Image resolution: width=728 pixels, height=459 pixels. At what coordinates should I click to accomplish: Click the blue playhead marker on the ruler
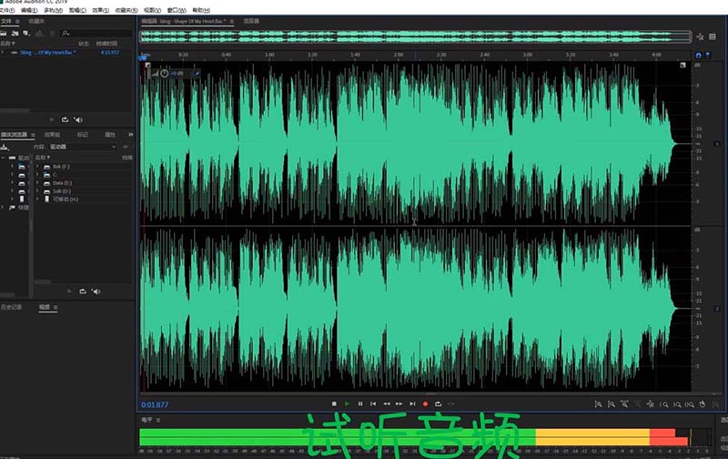(x=143, y=56)
